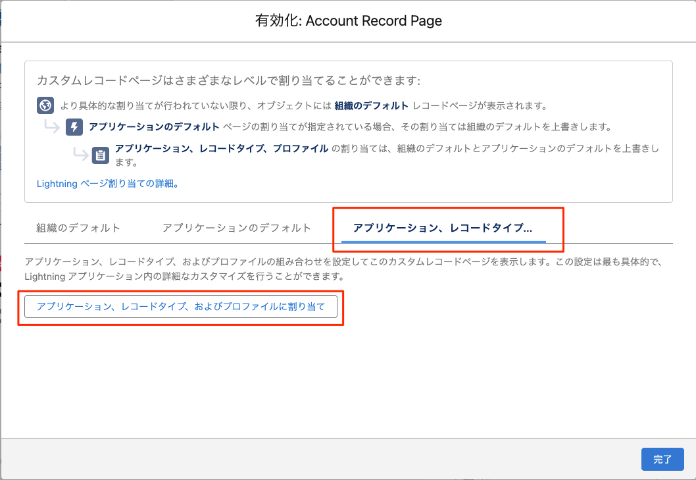696x480 pixels.
Task: Click bold アプリケーションのデフォルト text in info box
Action: 154,126
